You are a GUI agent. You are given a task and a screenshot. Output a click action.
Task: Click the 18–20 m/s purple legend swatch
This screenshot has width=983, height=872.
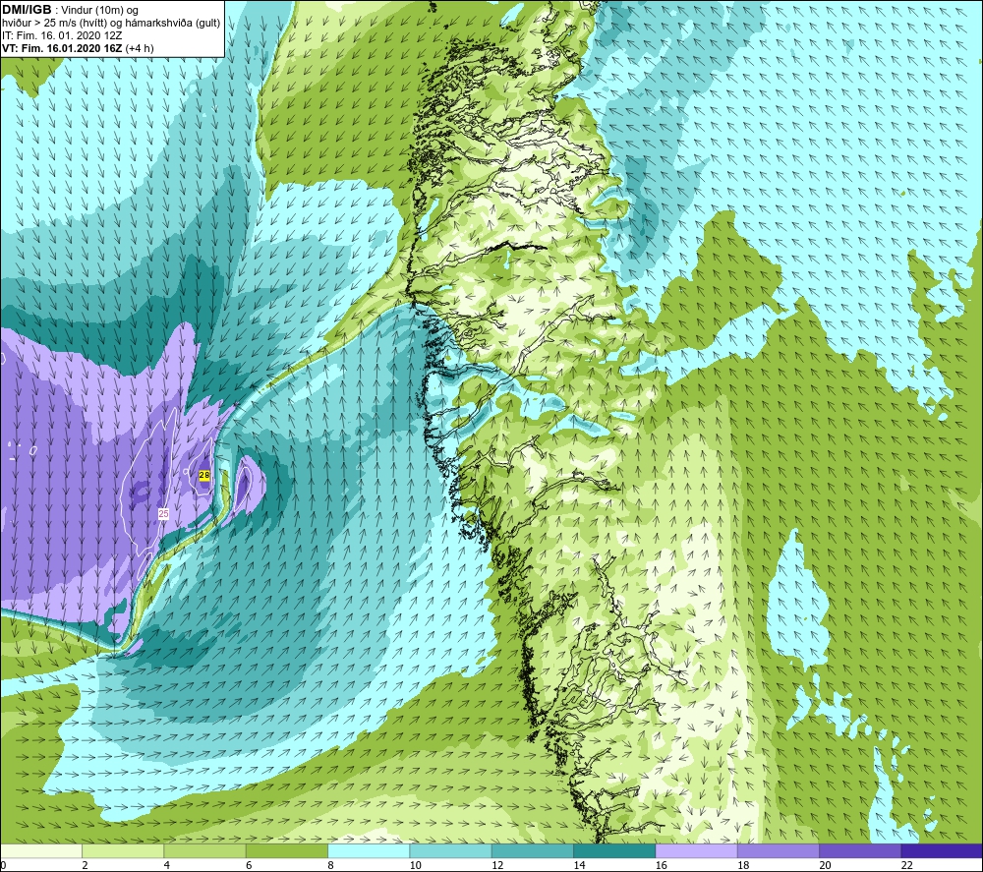click(778, 850)
